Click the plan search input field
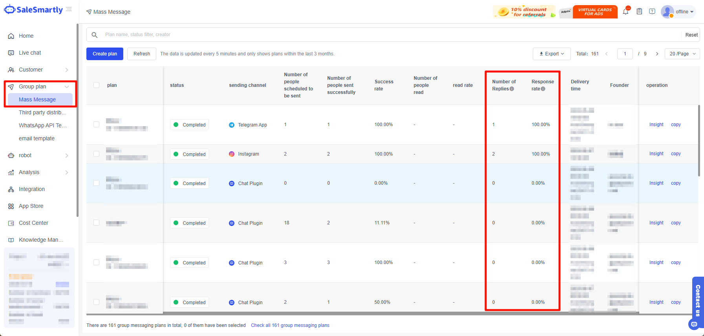 tap(389, 35)
